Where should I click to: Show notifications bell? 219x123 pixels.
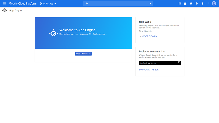click(202, 3)
